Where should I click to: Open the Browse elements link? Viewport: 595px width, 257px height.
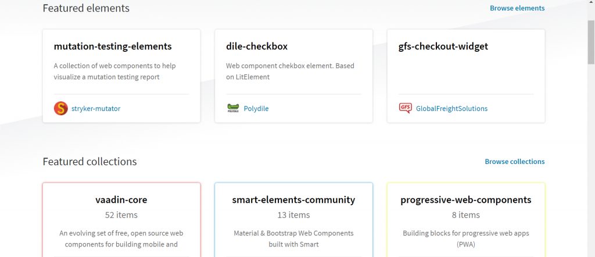click(x=517, y=8)
